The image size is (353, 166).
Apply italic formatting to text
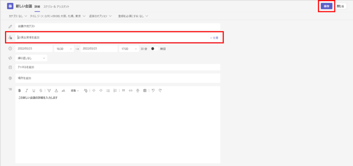tap(27, 91)
